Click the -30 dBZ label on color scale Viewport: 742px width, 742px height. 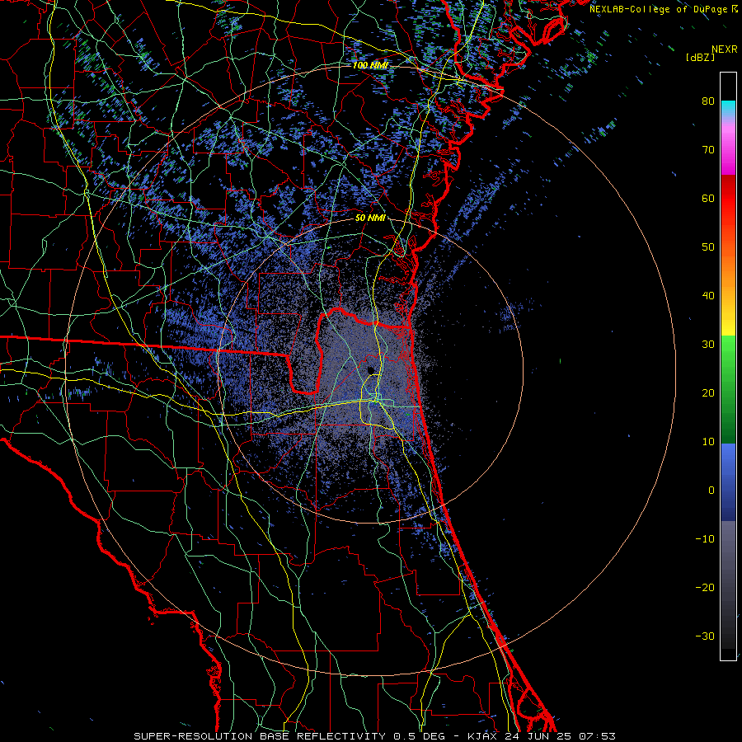[x=705, y=636]
